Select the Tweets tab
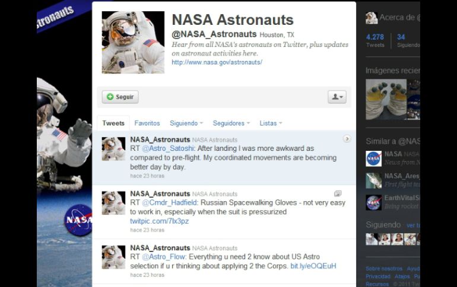Screen dimensions: 457x287 click(x=113, y=123)
